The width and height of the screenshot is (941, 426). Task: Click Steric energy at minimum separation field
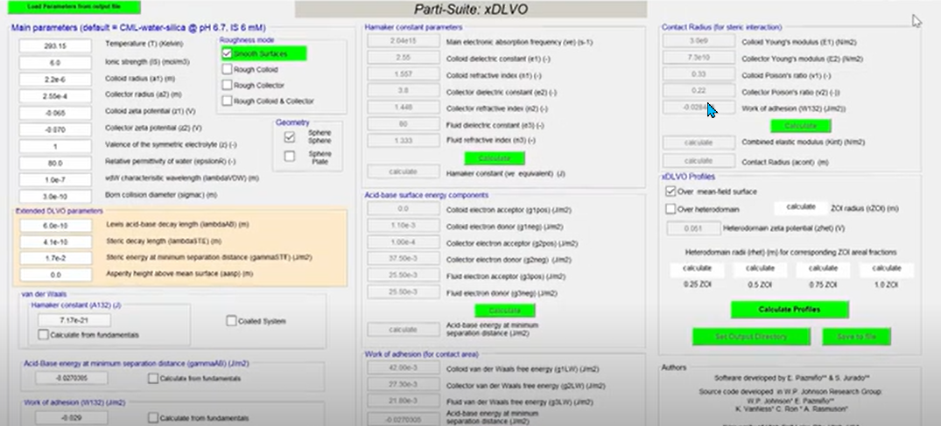pos(55,258)
